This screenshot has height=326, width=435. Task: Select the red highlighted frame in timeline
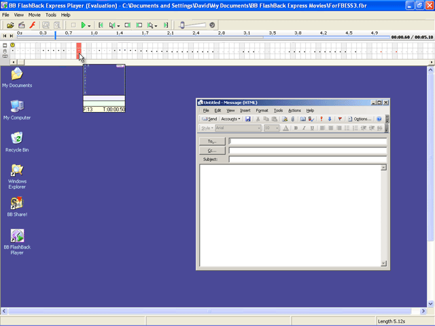79,51
